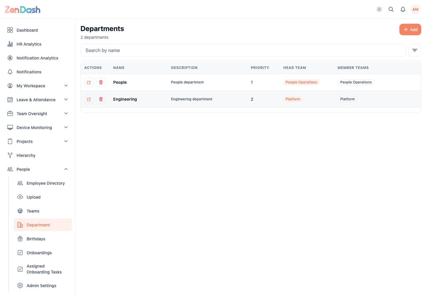Click the Teams icon in sidebar

(20, 211)
